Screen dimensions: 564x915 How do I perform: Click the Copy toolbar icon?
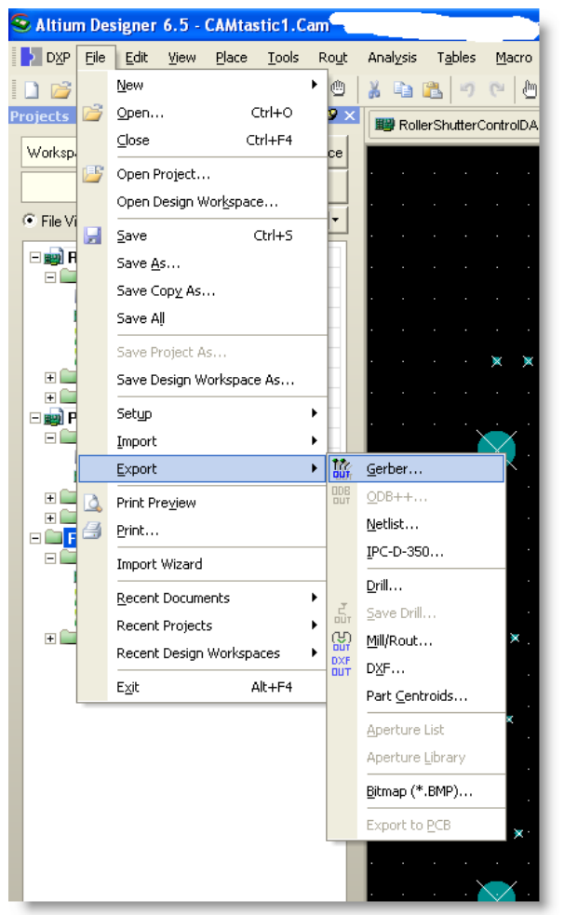[402, 89]
